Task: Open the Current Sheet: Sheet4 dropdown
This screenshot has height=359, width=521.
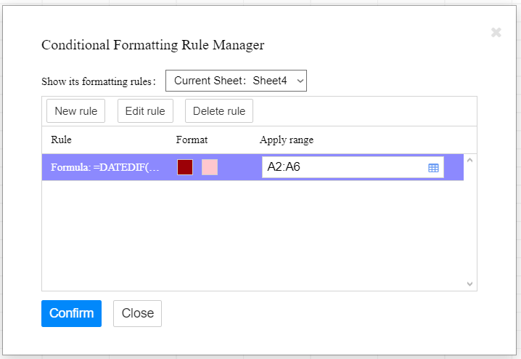Action: [x=236, y=81]
